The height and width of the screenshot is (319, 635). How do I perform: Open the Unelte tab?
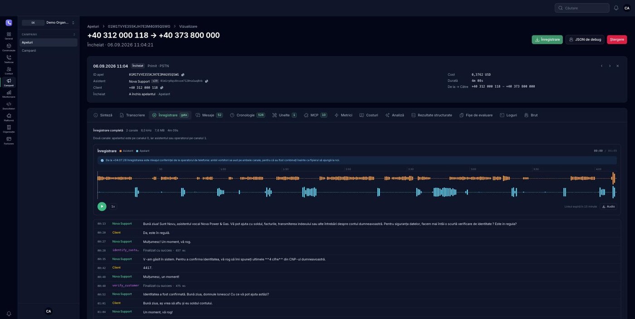click(x=284, y=115)
